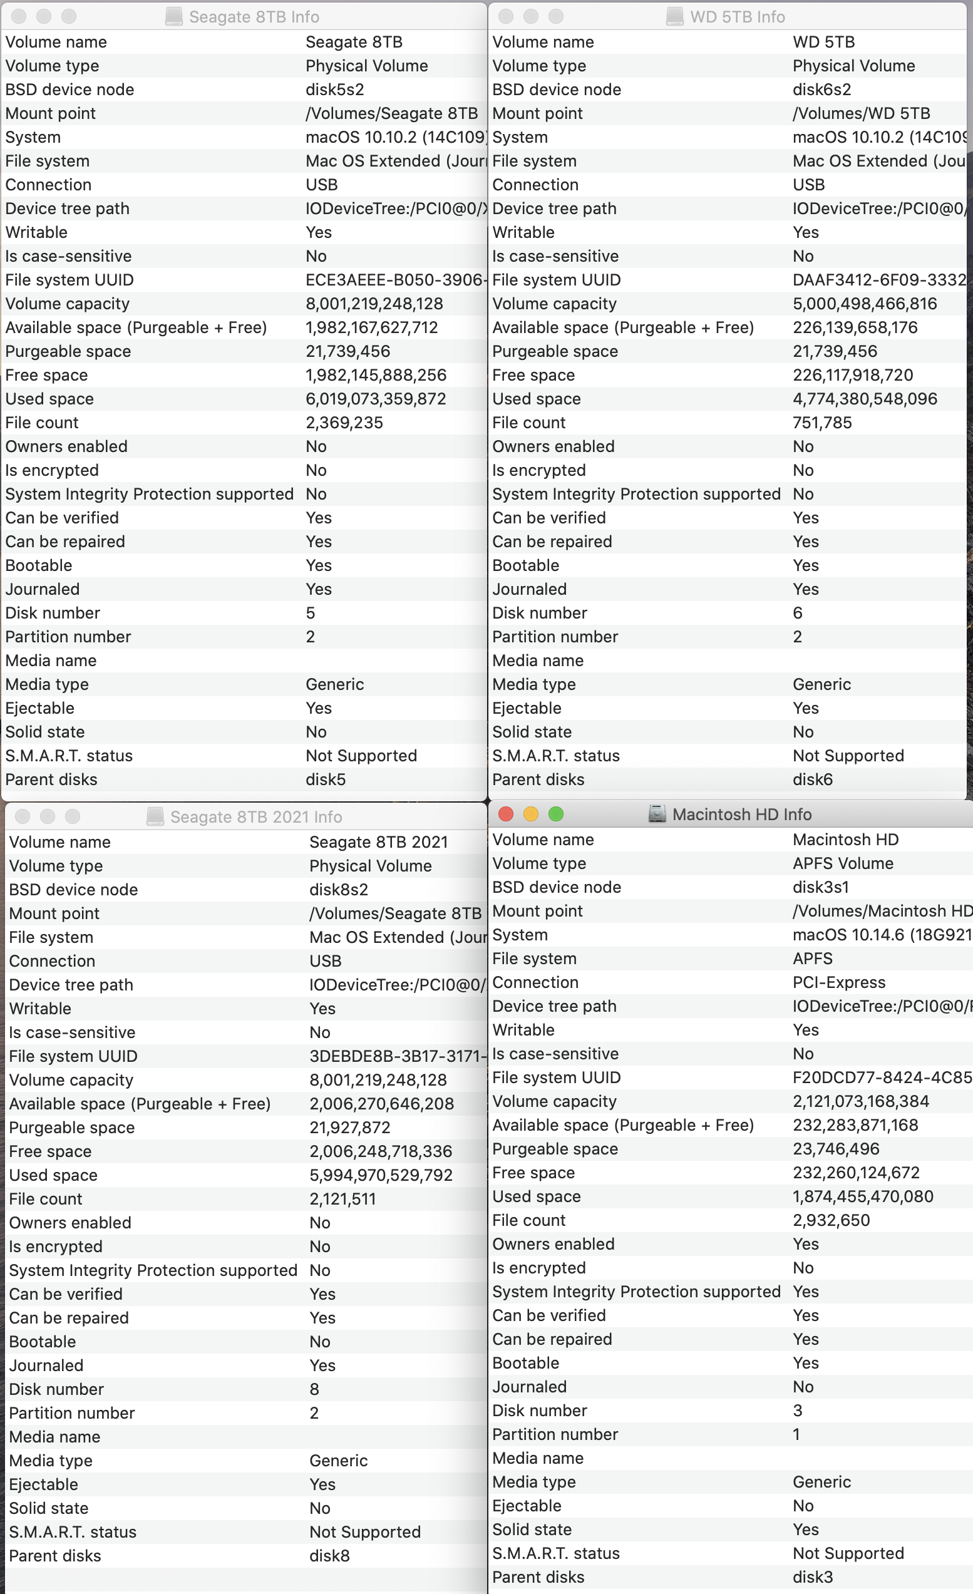Screen dimensions: 973x1594
Task: Close the Macintosh HD Info window
Action: (x=506, y=814)
